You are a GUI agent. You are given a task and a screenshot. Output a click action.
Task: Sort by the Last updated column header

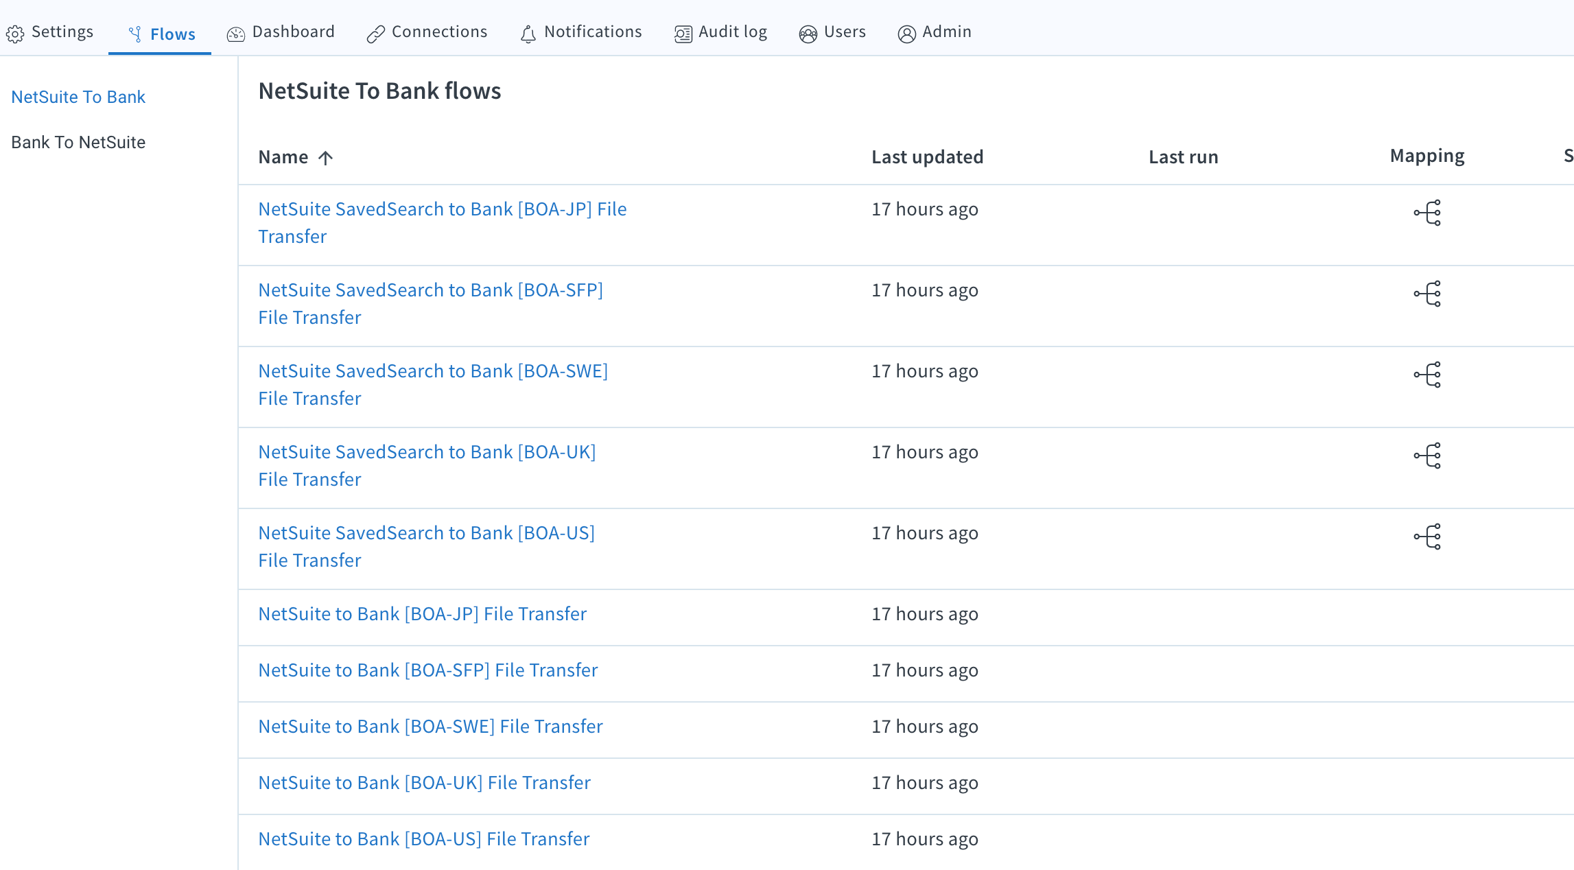[x=928, y=157]
